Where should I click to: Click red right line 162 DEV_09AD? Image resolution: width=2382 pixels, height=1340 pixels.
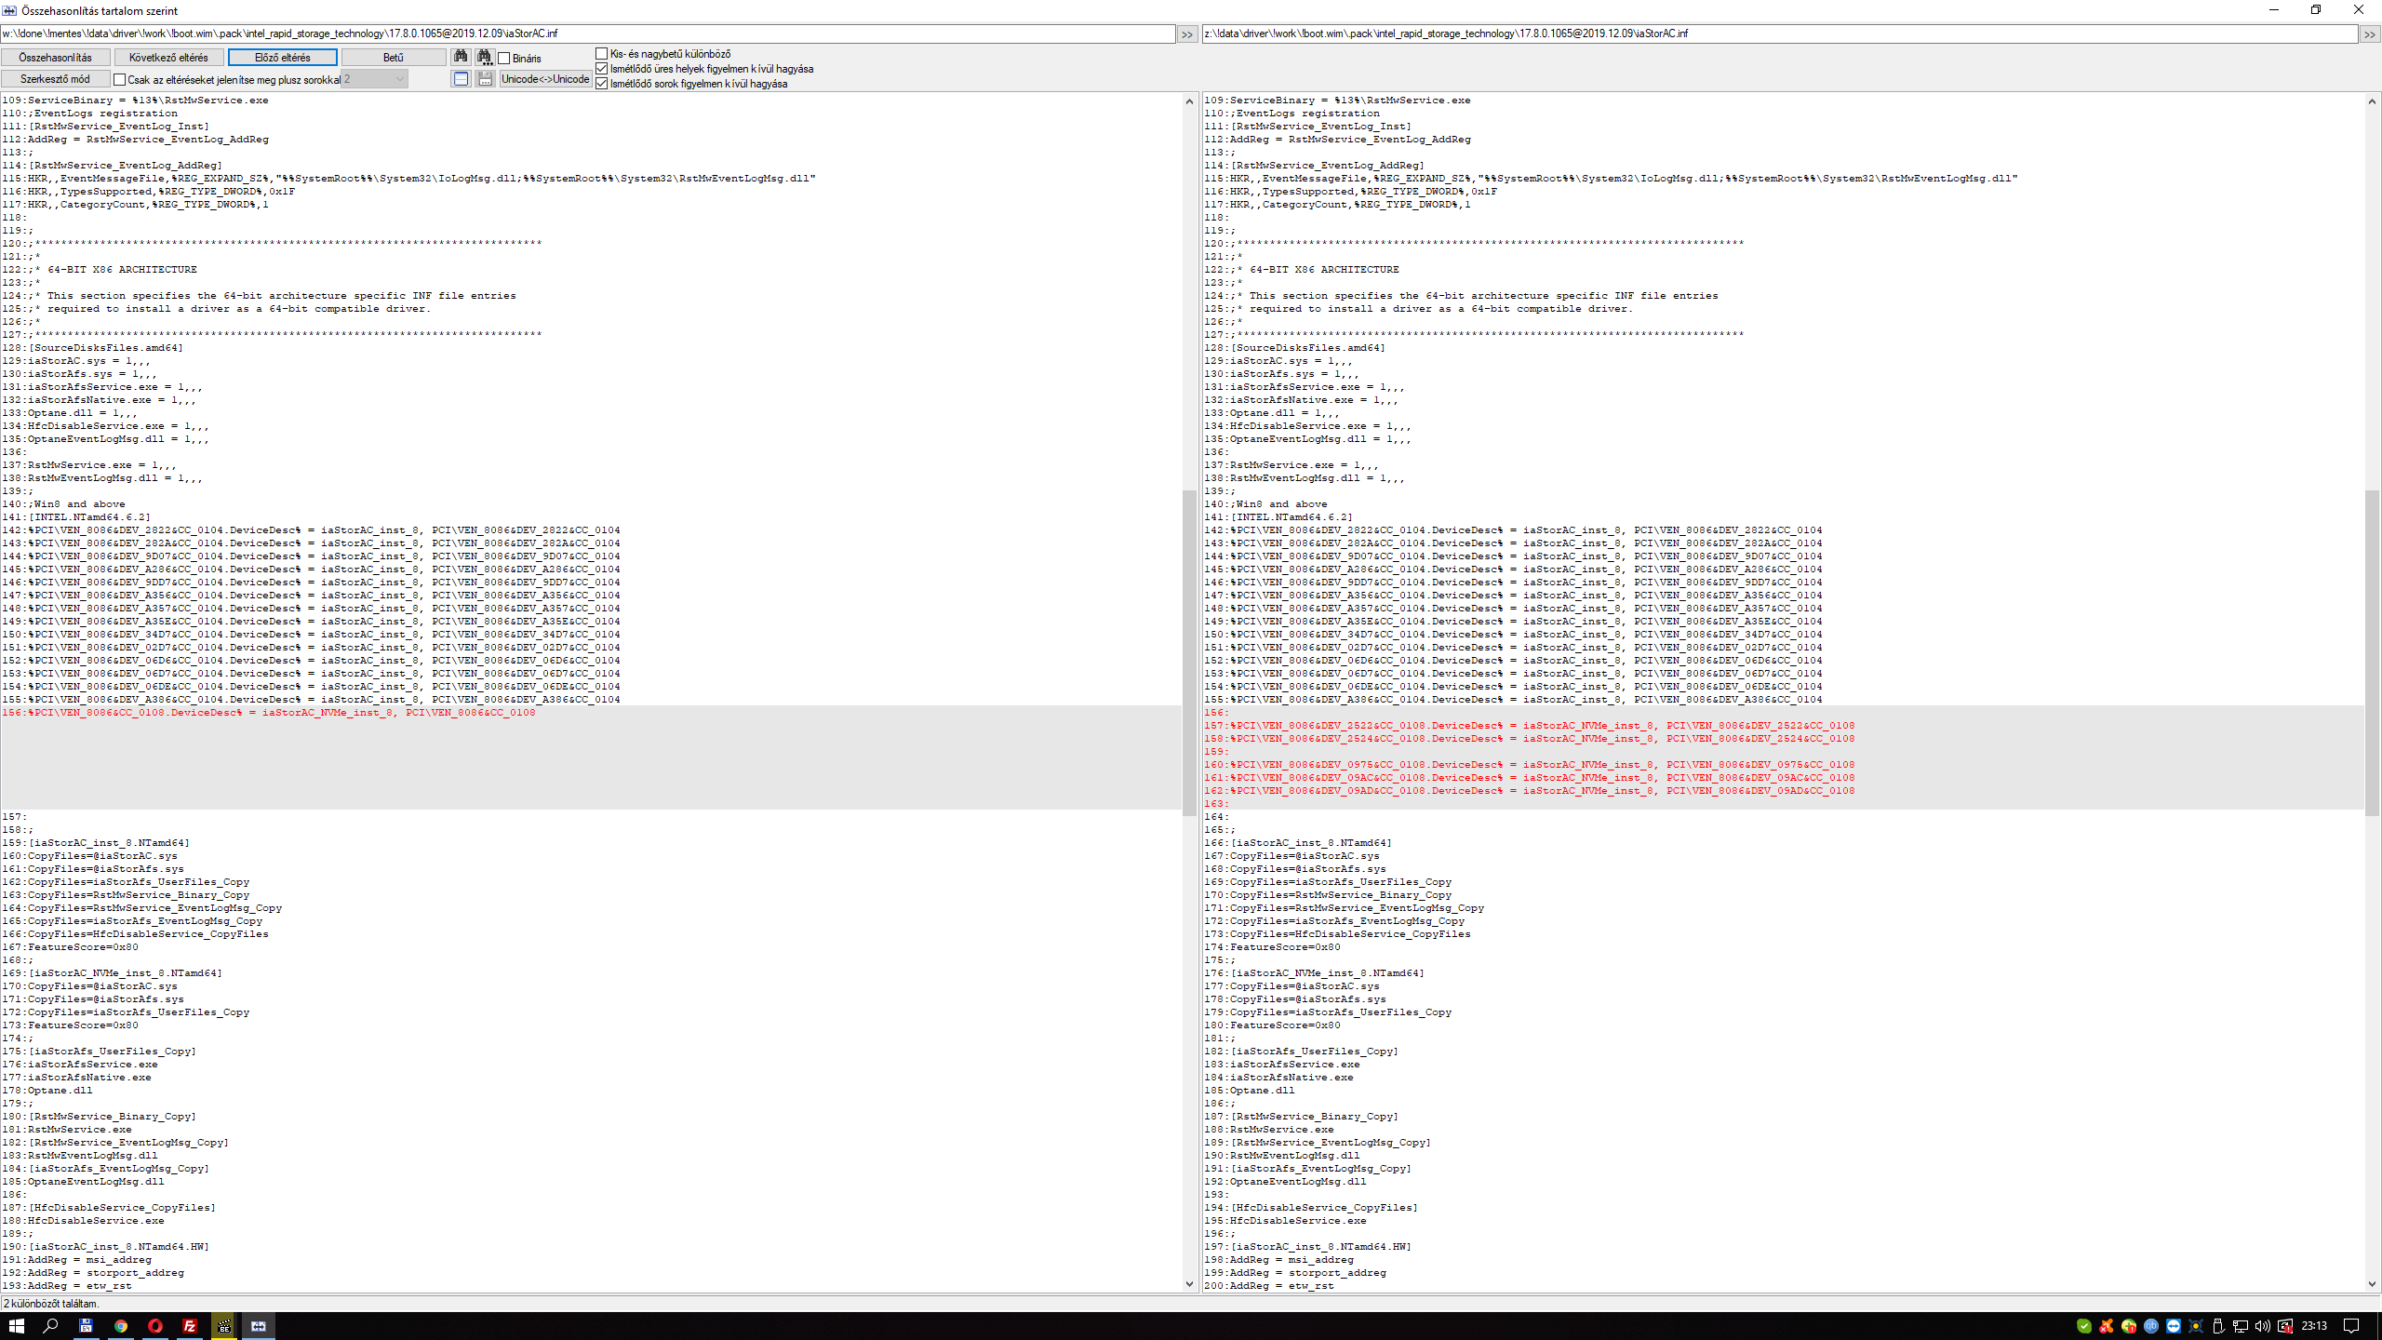(x=1530, y=791)
